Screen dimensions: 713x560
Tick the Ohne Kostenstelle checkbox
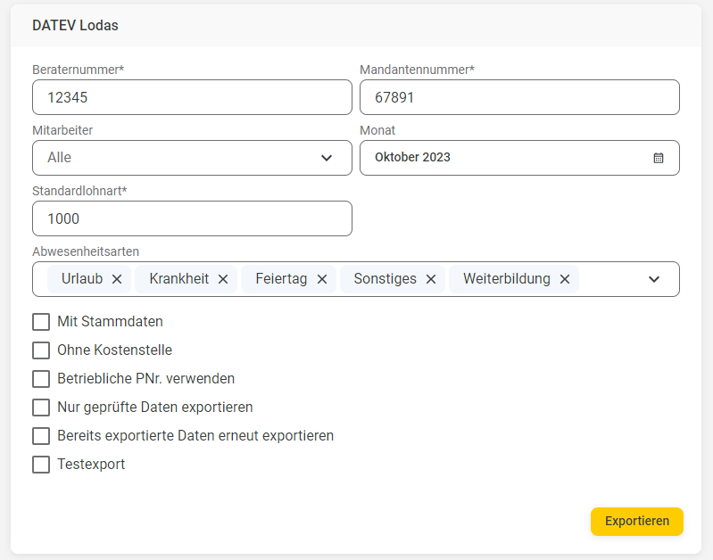41,350
